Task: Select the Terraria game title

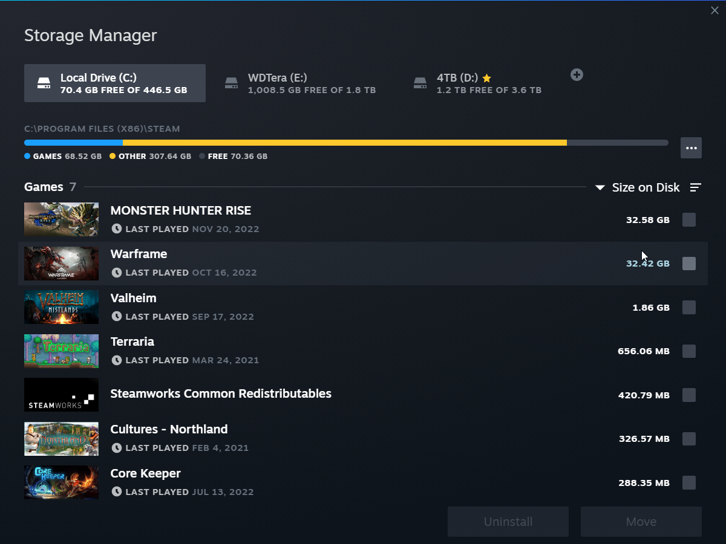Action: click(132, 342)
